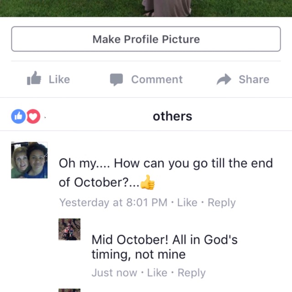Image resolution: width=292 pixels, height=292 pixels.
Task: Tap the photo at the top
Action: (146, 8)
